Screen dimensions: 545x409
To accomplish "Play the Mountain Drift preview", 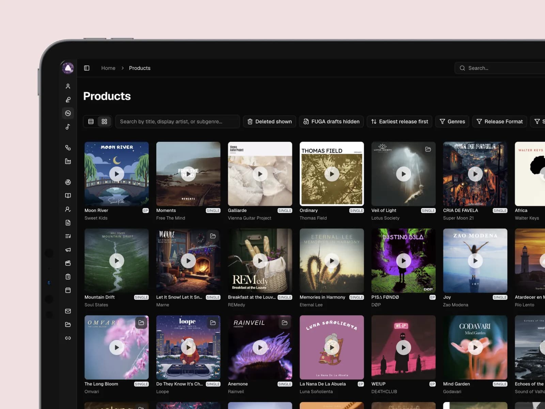I will [116, 261].
